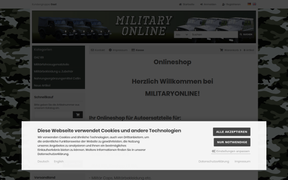Click the Onlineshop heading

pyautogui.click(x=172, y=62)
